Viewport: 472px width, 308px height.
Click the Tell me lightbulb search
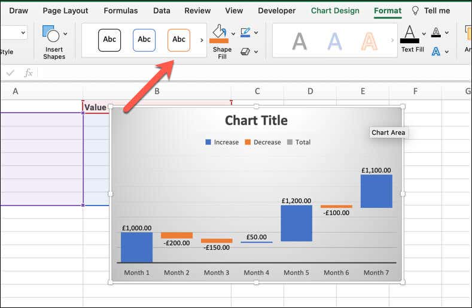431,11
